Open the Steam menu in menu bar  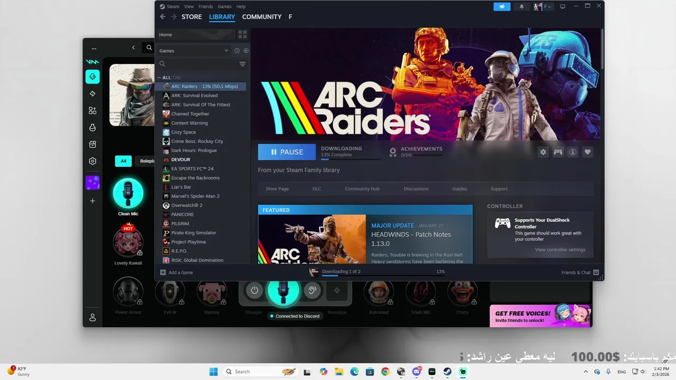click(x=173, y=6)
